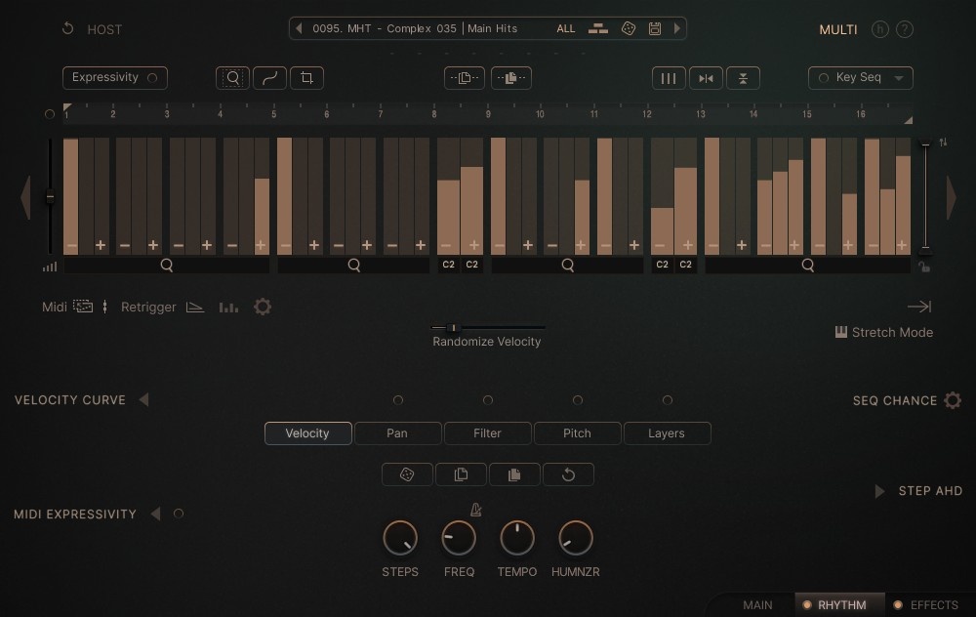Adjust the Randomize Velocity slider
Image resolution: width=976 pixels, height=617 pixels.
point(452,328)
